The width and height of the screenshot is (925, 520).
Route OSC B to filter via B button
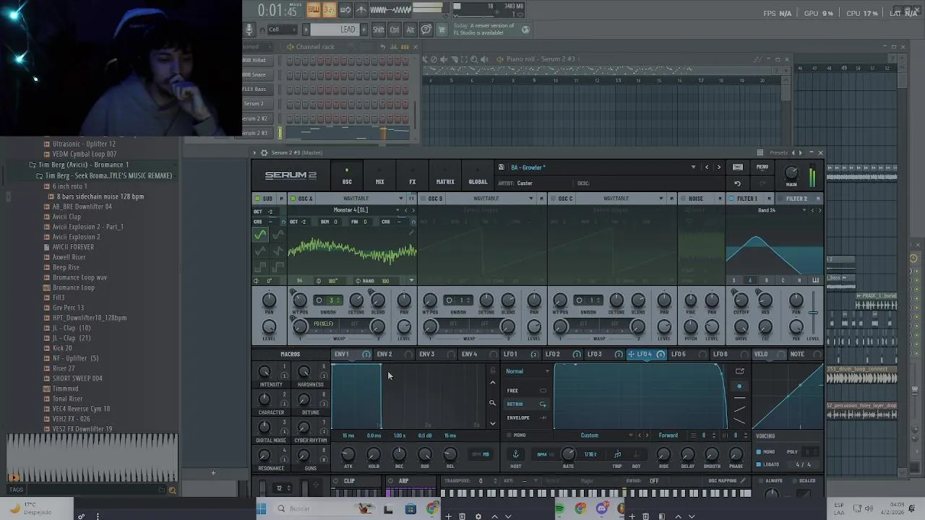(767, 280)
